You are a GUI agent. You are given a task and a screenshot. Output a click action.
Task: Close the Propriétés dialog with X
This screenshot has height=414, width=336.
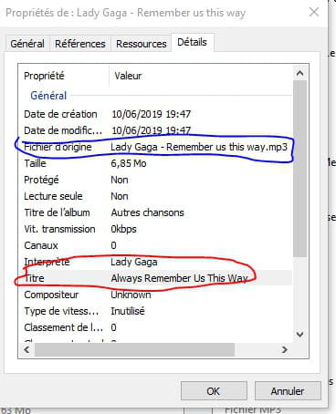[x=314, y=13]
